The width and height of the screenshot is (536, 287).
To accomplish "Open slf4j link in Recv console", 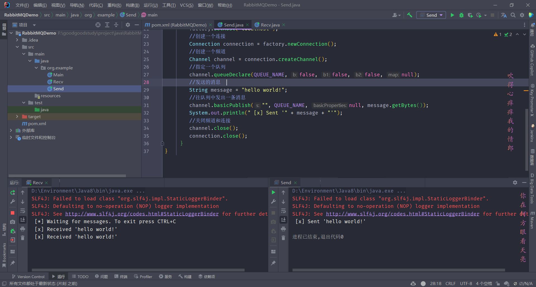I will pos(142,214).
